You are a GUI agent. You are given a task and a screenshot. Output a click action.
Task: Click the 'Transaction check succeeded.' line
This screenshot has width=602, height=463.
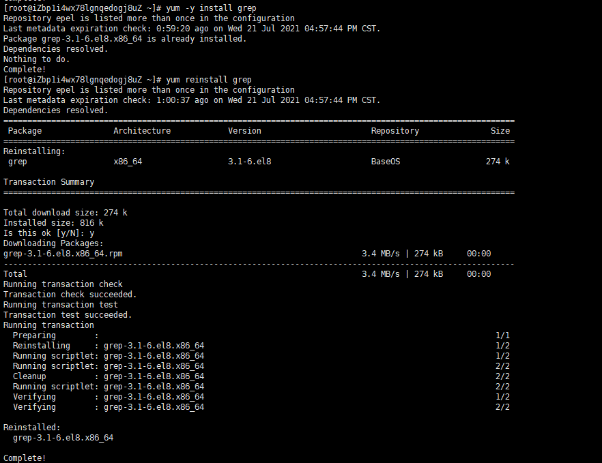[x=70, y=295]
